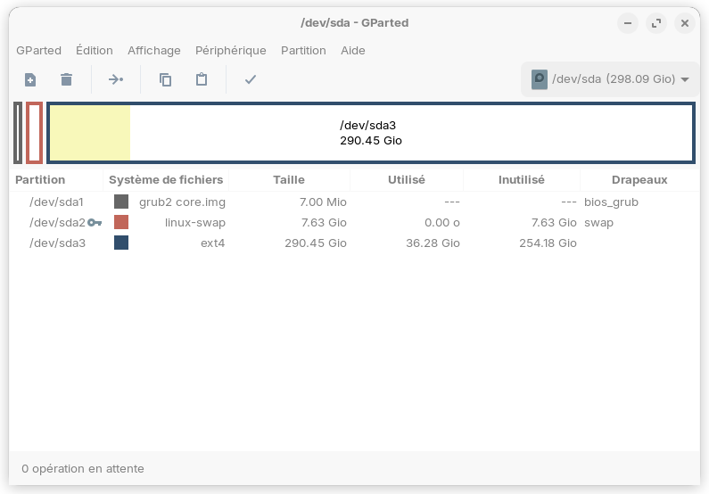Select the /dev/sda1 row in list
The width and height of the screenshot is (709, 494).
(57, 202)
